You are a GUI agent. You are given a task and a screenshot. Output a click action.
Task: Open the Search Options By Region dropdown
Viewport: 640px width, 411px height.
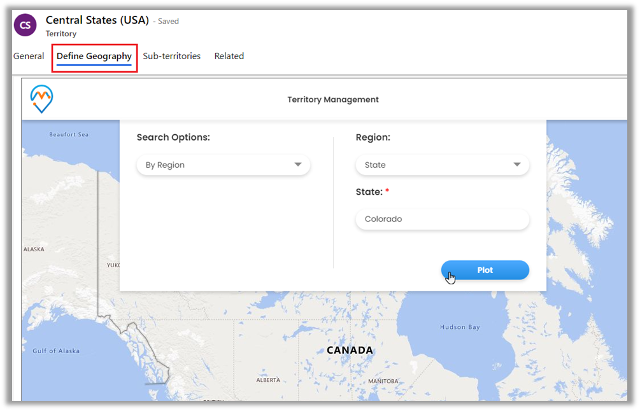click(223, 165)
